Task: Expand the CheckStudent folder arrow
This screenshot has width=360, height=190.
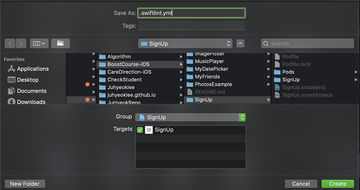Action: point(181,80)
